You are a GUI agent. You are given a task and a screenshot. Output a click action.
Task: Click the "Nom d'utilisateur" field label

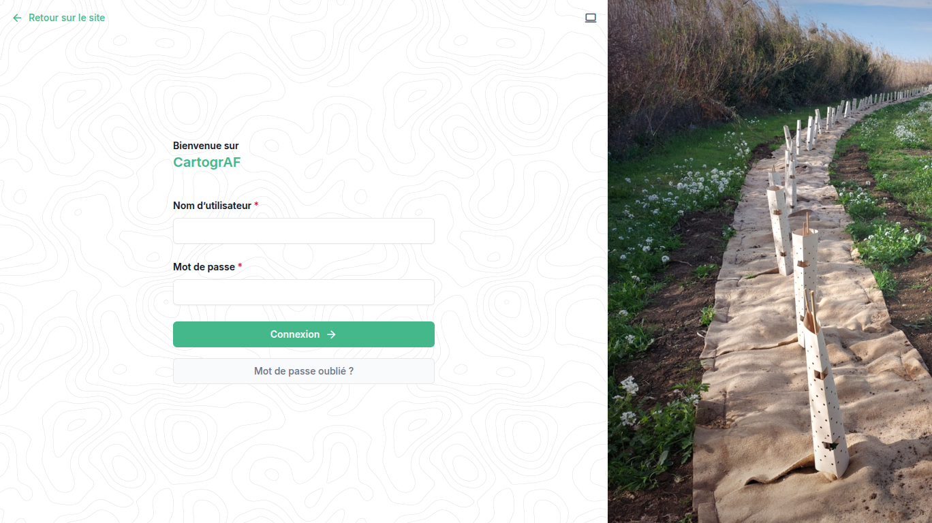(212, 206)
